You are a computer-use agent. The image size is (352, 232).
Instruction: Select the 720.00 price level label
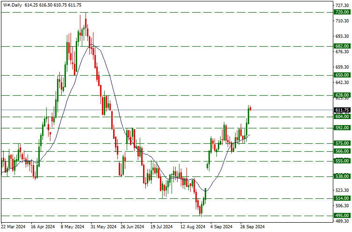coord(342,12)
